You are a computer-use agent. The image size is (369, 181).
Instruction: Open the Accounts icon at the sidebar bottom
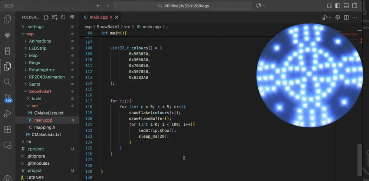pos(7,178)
